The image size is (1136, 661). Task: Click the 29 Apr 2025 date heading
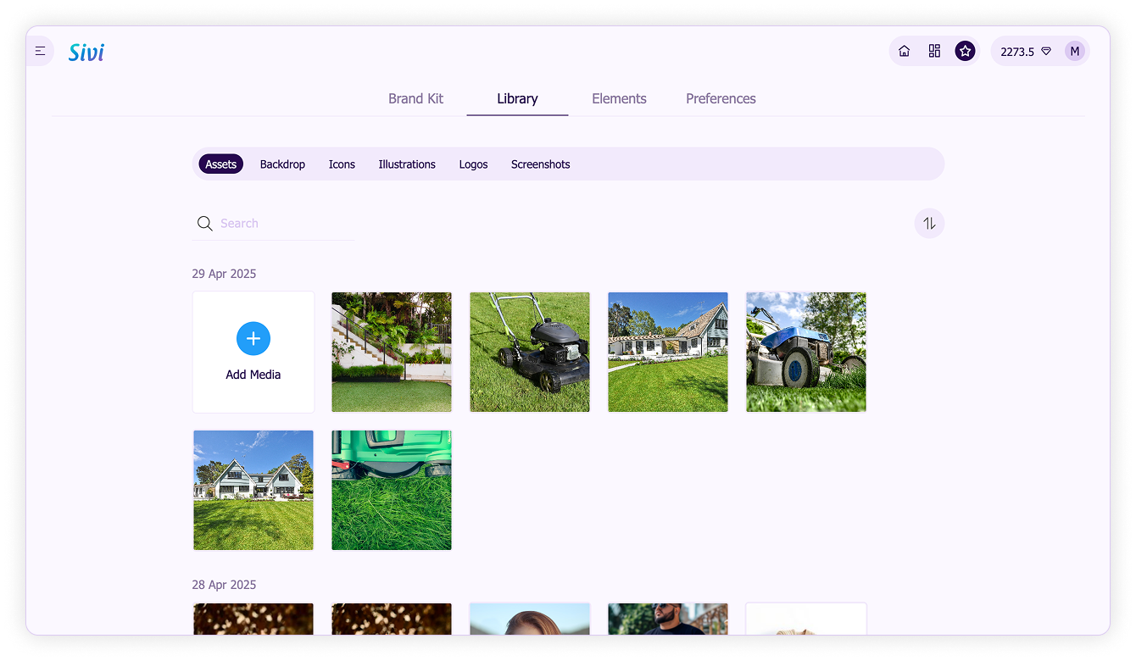(224, 274)
